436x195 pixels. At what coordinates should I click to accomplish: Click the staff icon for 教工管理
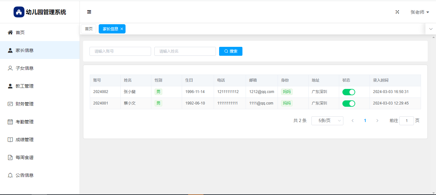tap(10, 86)
